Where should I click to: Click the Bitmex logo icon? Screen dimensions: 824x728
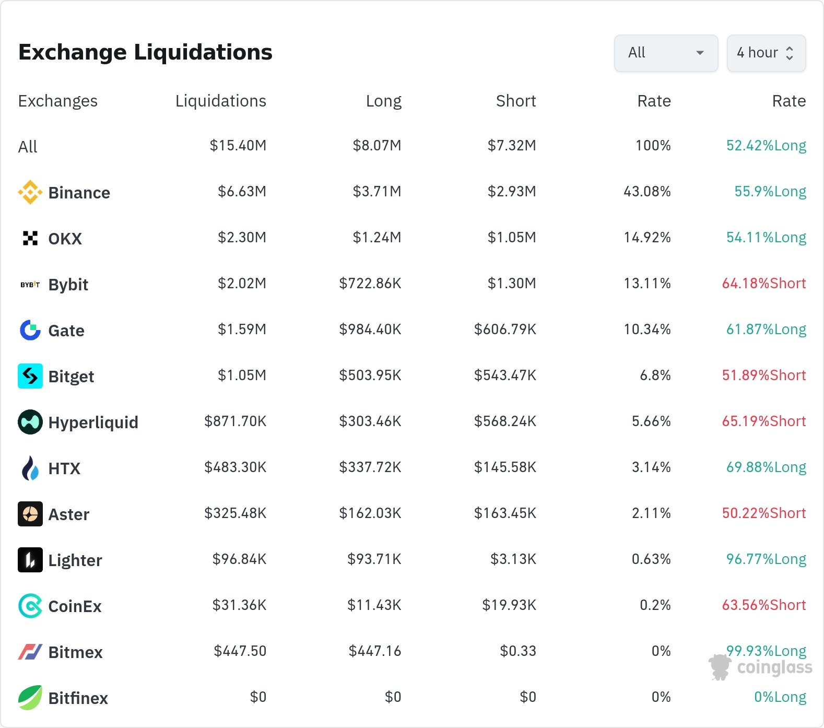(x=30, y=652)
